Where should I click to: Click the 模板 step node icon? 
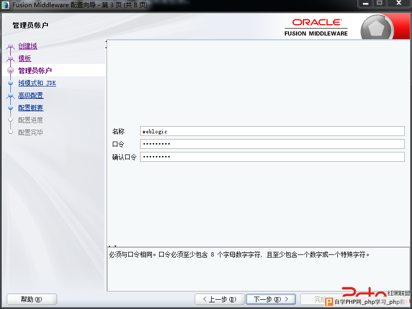click(x=10, y=59)
